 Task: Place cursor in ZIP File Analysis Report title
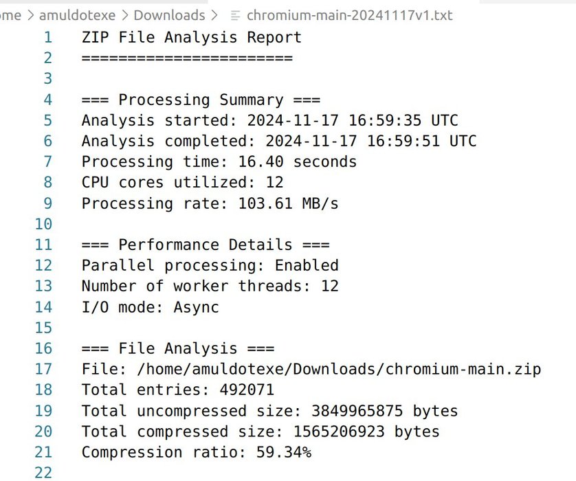pos(191,38)
